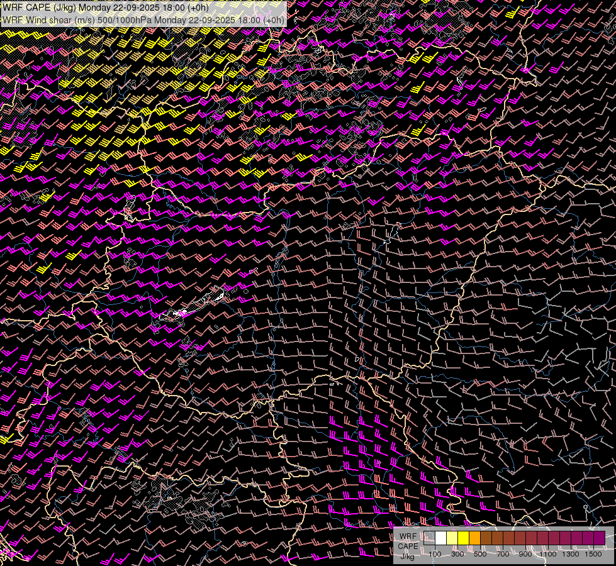
Task: Select the pale yellow legend swatch
Action: click(x=452, y=538)
